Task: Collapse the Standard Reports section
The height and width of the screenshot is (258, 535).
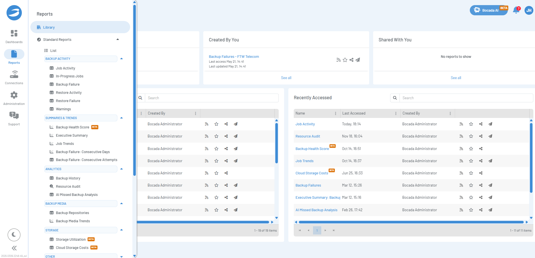Action: [118, 39]
